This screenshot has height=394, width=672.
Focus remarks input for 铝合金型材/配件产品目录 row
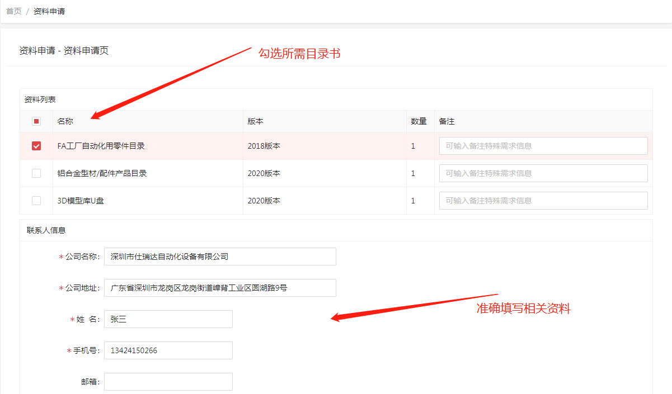pyautogui.click(x=543, y=173)
